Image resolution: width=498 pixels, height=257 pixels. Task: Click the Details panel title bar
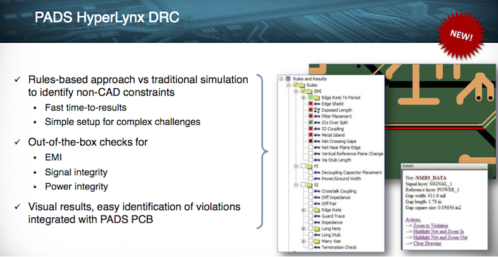click(444, 166)
